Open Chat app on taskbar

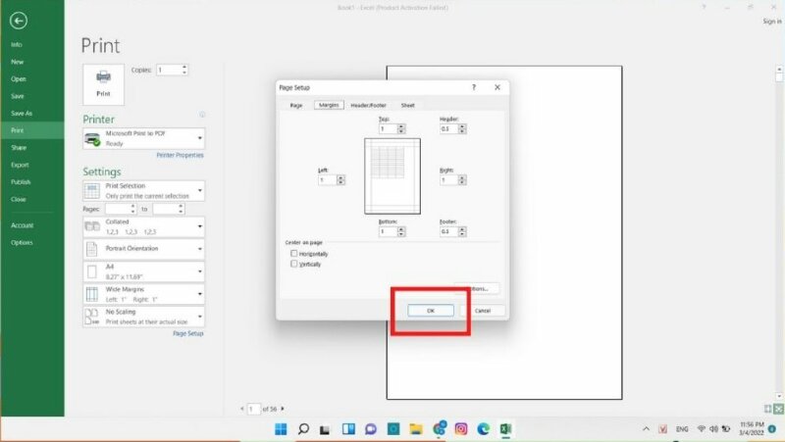(x=371, y=428)
